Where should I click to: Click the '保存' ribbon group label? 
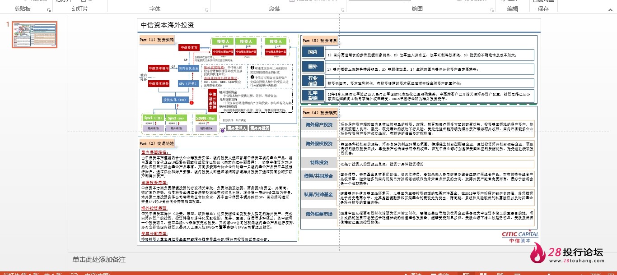543,9
